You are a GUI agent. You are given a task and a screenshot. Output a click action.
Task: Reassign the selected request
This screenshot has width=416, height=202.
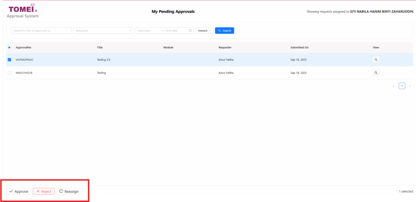[69, 191]
